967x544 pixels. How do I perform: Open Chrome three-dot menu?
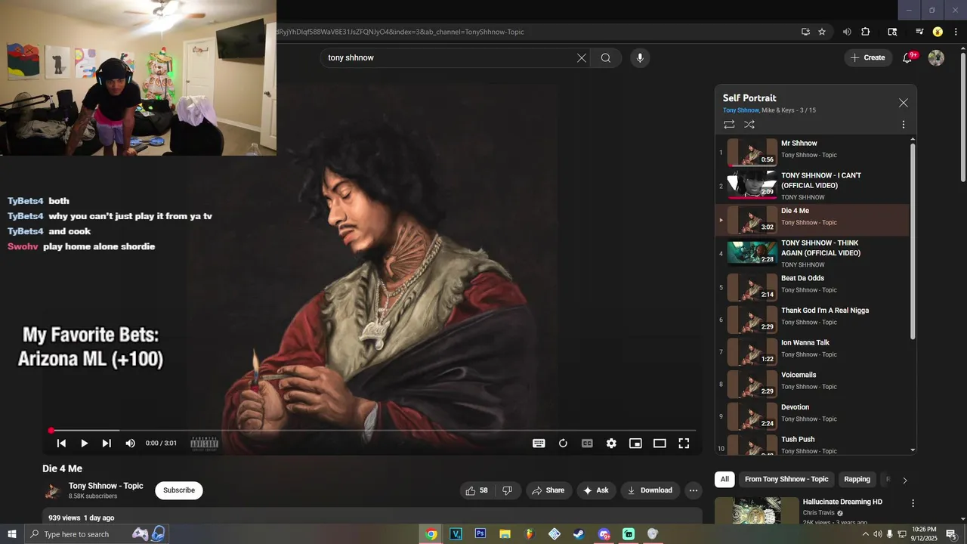pos(956,32)
